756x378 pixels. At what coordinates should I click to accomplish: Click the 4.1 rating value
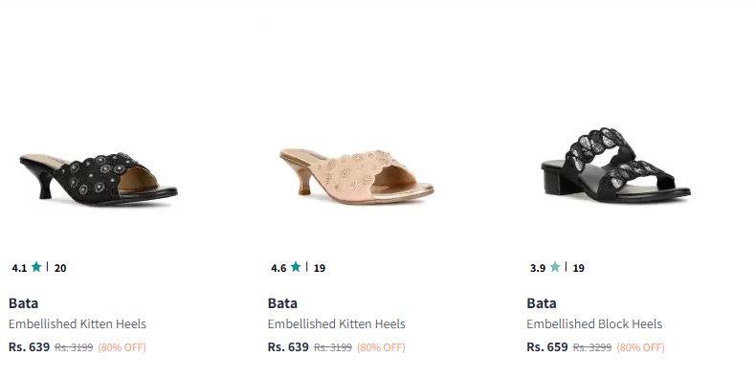coord(19,268)
